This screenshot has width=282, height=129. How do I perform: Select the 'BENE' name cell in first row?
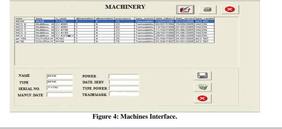(25, 21)
